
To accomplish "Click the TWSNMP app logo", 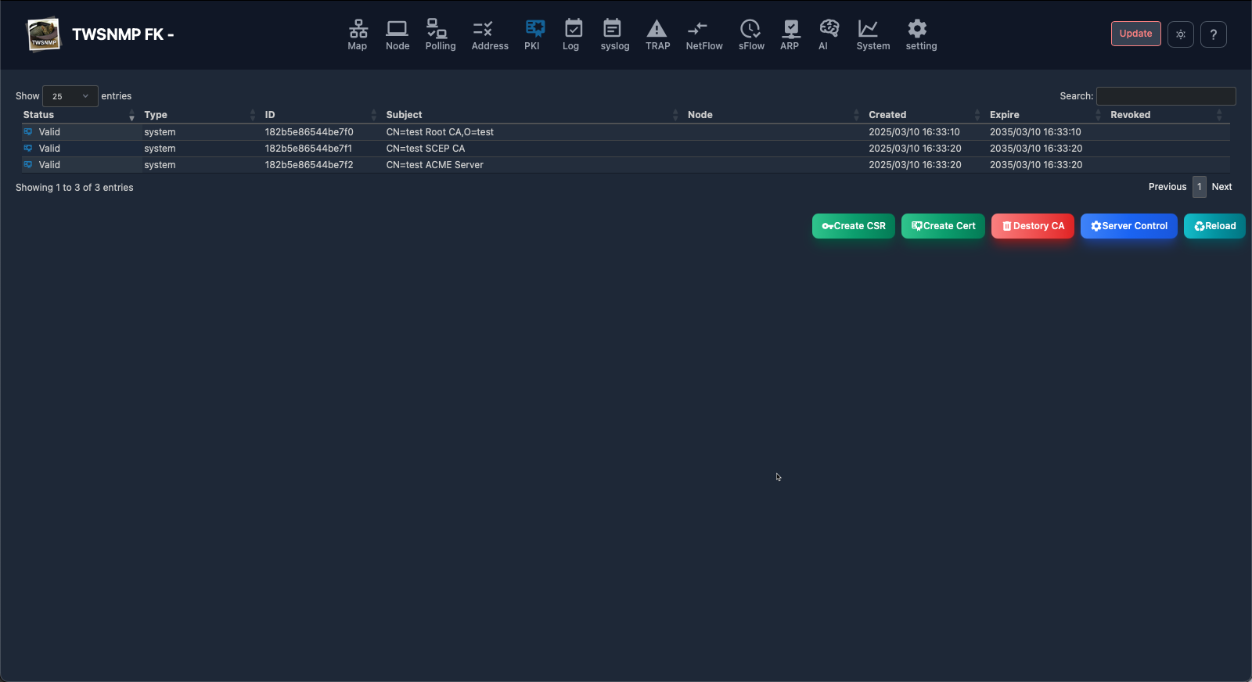I will pyautogui.click(x=44, y=34).
